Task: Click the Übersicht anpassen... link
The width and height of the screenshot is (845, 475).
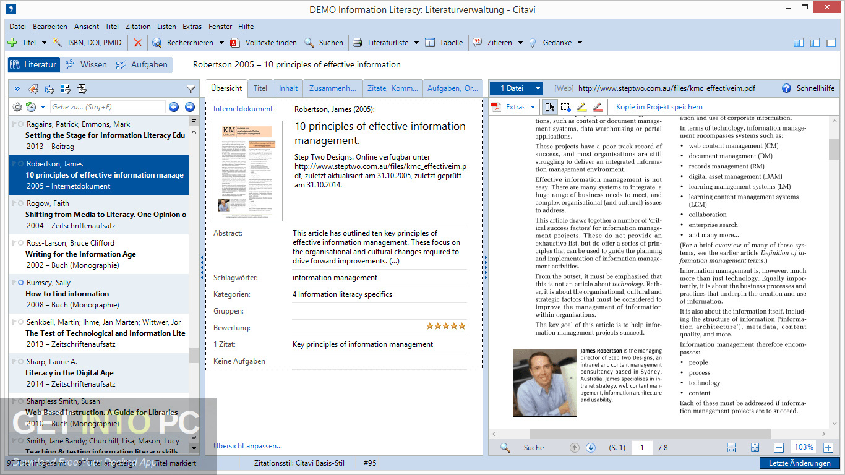Action: [x=247, y=446]
